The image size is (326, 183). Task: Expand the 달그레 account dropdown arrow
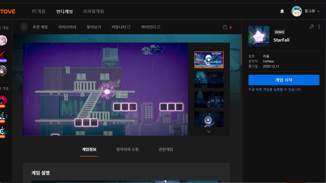(x=318, y=11)
